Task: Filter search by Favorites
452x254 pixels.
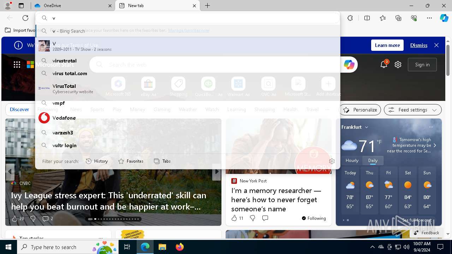Action: tap(131, 161)
